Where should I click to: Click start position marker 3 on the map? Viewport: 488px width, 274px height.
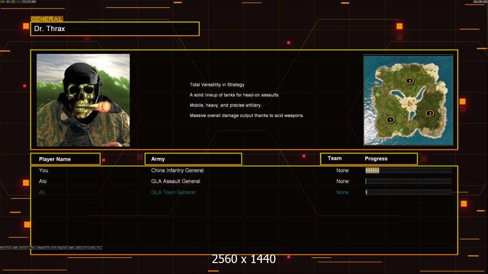410,81
